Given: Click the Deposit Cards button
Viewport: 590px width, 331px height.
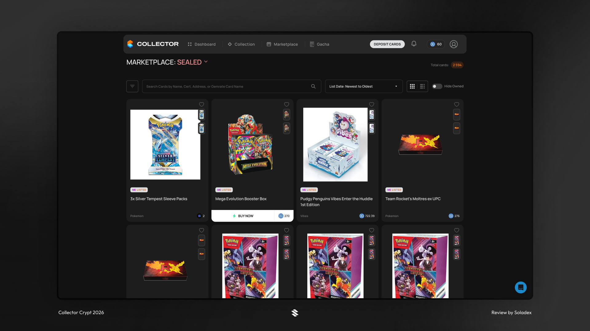Looking at the screenshot, I should click(x=387, y=44).
